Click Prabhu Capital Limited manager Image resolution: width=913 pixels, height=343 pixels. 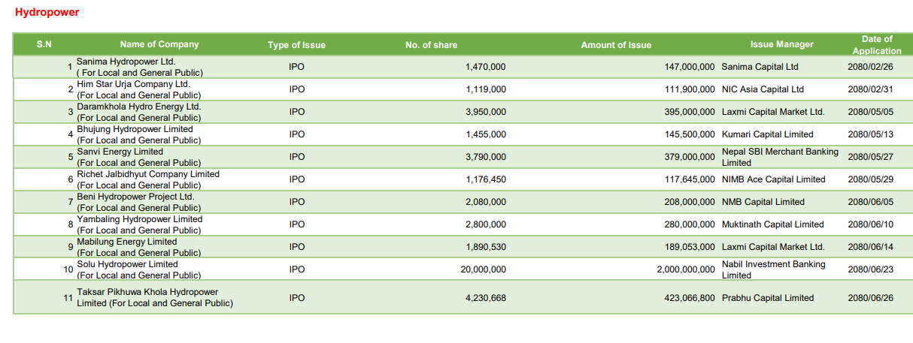point(767,298)
